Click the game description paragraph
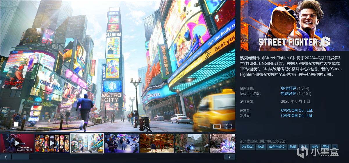 point(291,66)
